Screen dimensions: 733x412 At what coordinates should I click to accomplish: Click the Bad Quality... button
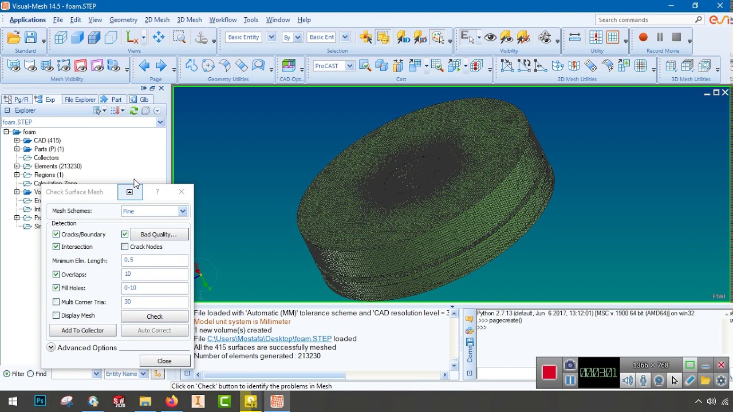pos(159,234)
